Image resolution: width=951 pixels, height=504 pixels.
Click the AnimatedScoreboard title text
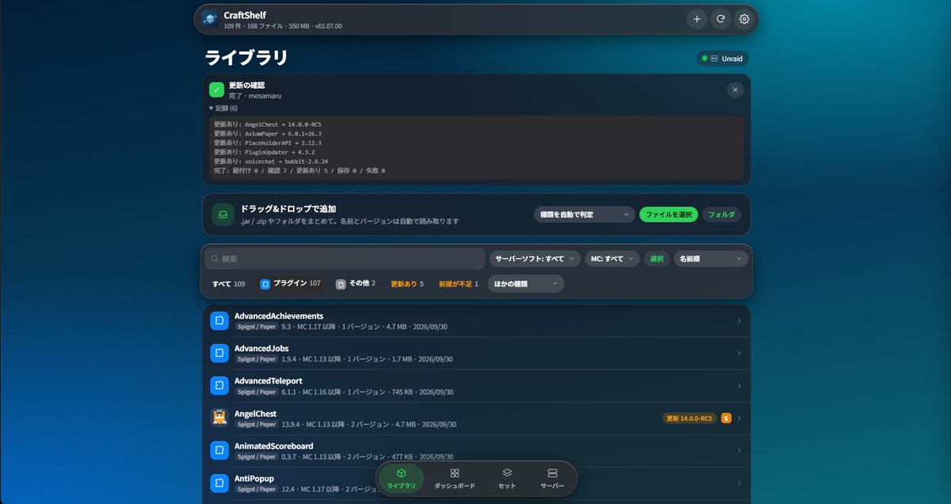click(273, 446)
